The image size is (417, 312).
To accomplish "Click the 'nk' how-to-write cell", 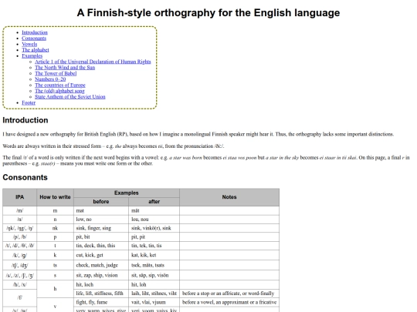I will (x=55, y=228).
